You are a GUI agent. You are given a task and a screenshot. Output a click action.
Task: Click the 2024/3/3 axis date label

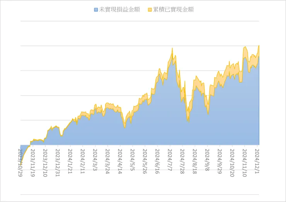point(95,160)
